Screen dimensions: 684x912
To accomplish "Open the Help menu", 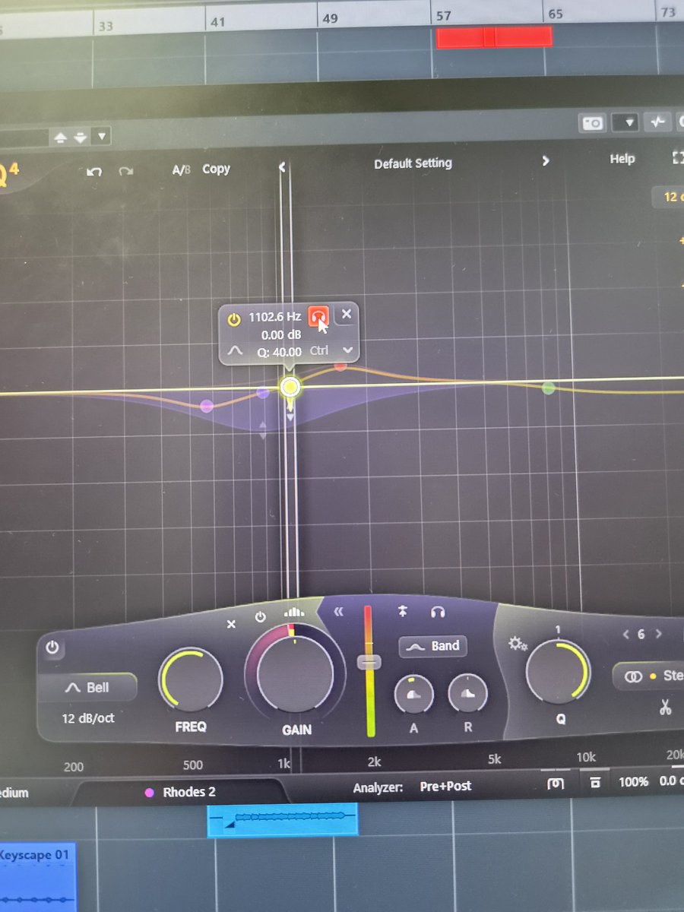I will (x=622, y=159).
